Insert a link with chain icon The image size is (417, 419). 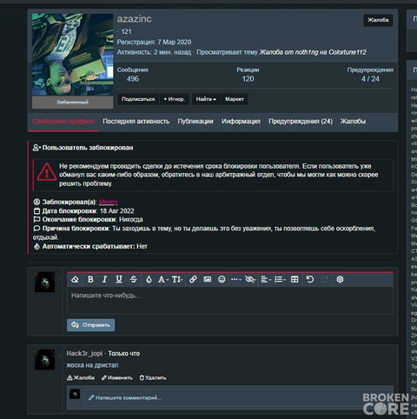(x=193, y=279)
